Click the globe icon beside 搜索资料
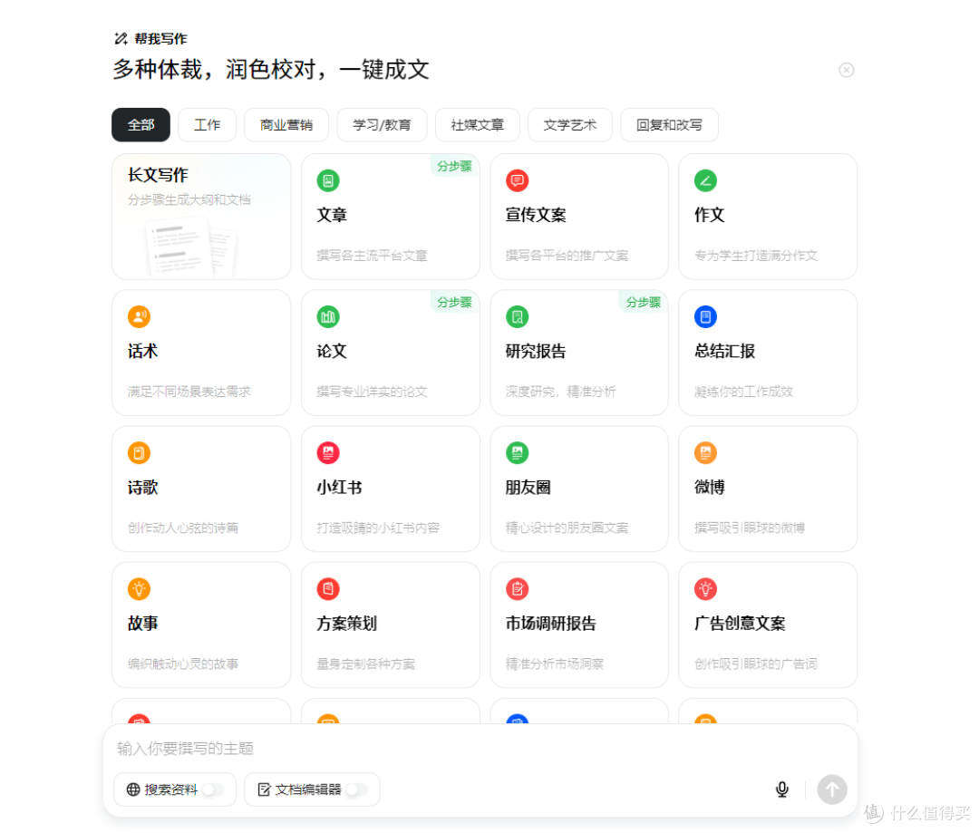Viewport: 979px width, 833px height. [133, 789]
